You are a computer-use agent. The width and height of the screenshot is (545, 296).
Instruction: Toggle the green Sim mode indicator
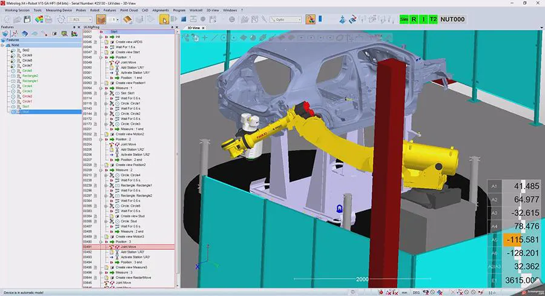[x=404, y=19]
